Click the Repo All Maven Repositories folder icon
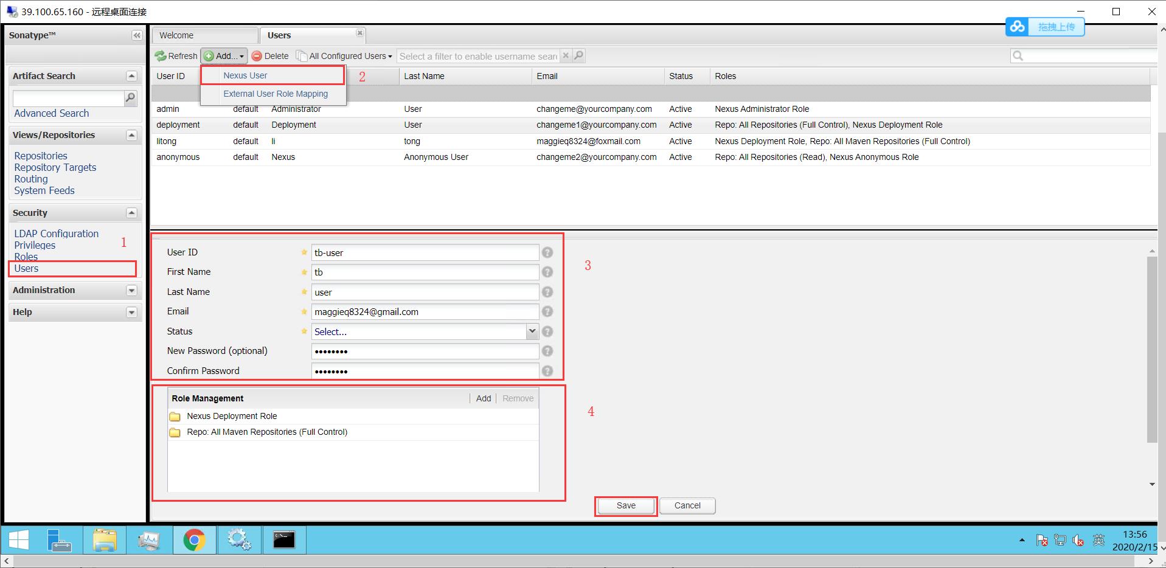 pos(175,432)
